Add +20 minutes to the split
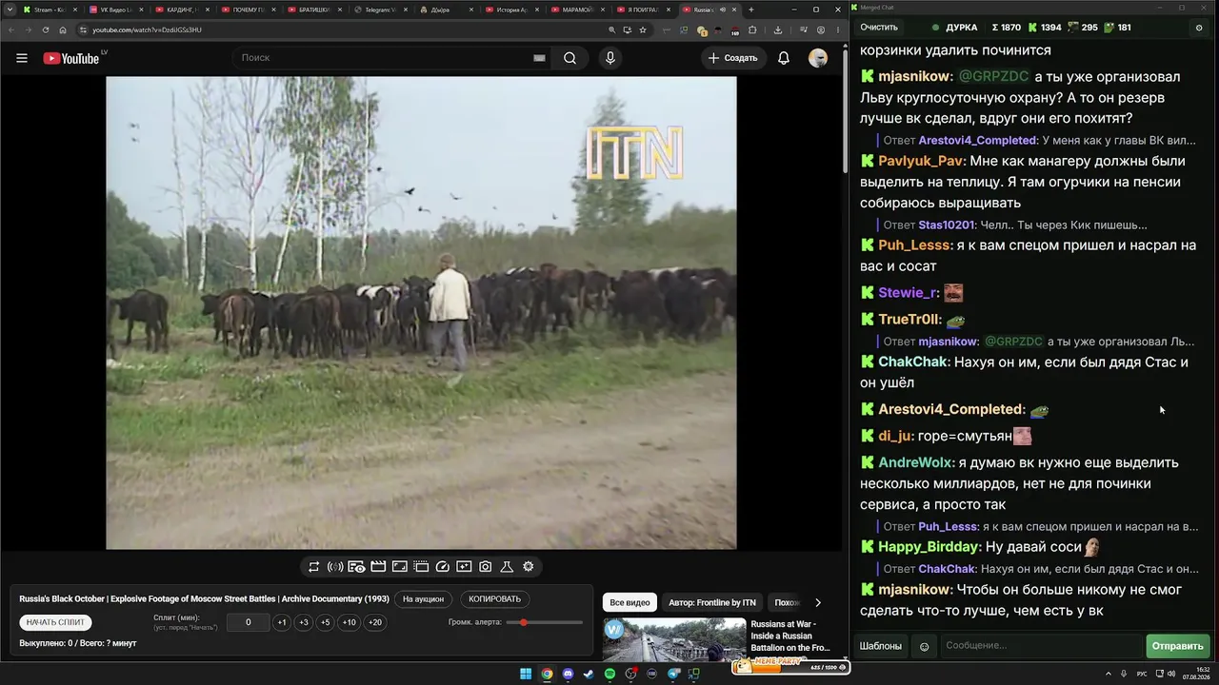Screen dimensions: 1219x685 (x=375, y=622)
